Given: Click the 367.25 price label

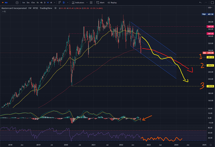Looking at the screenshot, I should tap(210, 26).
